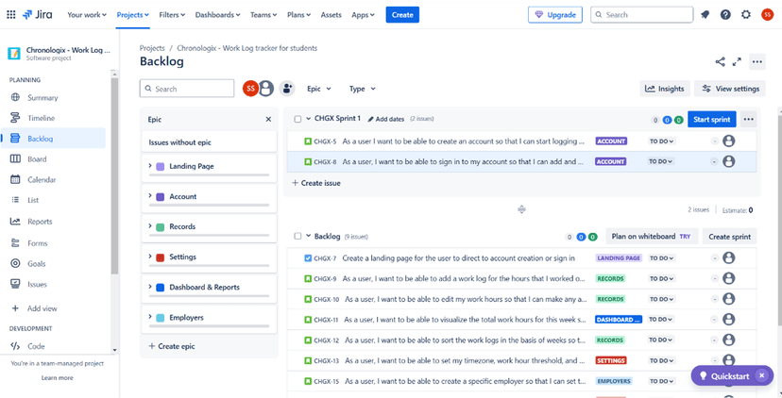Open Calendar in sidebar
The height and width of the screenshot is (398, 782).
click(x=54, y=180)
